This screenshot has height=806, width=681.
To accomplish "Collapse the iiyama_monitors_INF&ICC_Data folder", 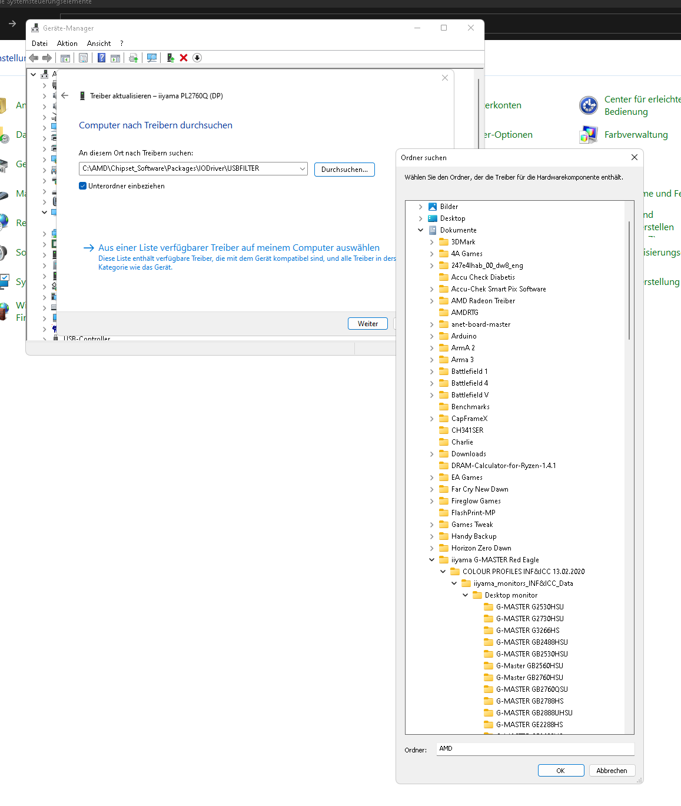I will [x=454, y=583].
